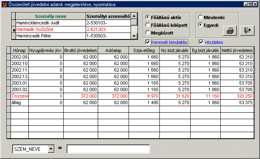The width and height of the screenshot is (260, 159).
Task: Click the Hónap column header
Action: click(x=19, y=50)
